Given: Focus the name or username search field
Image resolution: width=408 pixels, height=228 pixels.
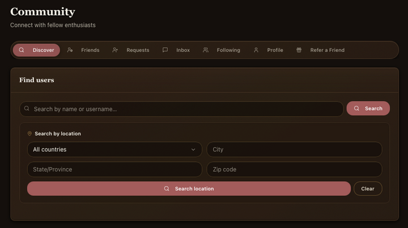Looking at the screenshot, I should (x=182, y=109).
